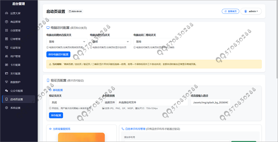Image resolution: width=278 pixels, height=142 pixels.
Task: Click the admin user avatar icon
Action: [245, 11]
